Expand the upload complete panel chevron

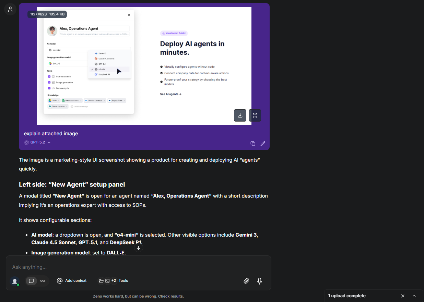pos(414,296)
